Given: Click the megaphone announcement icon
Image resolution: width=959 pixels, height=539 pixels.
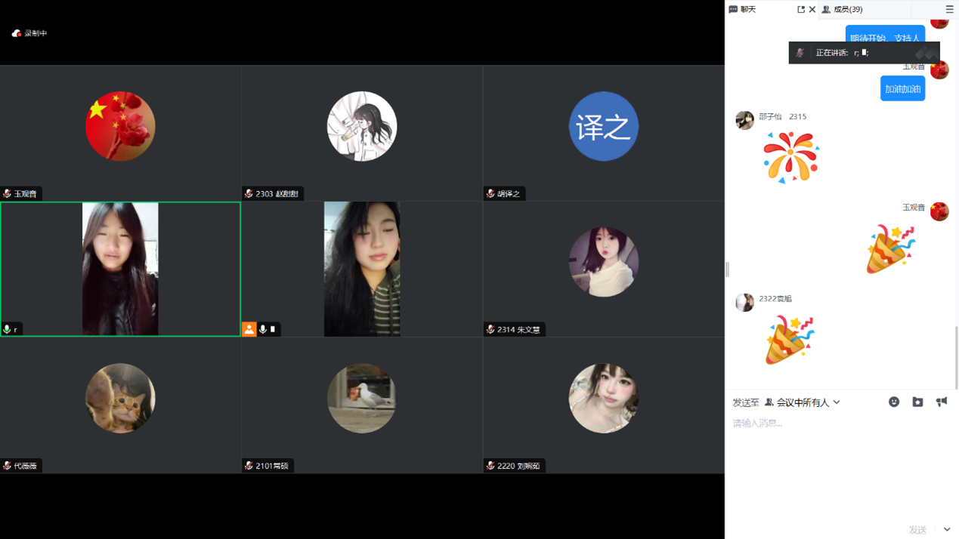Looking at the screenshot, I should click(941, 402).
